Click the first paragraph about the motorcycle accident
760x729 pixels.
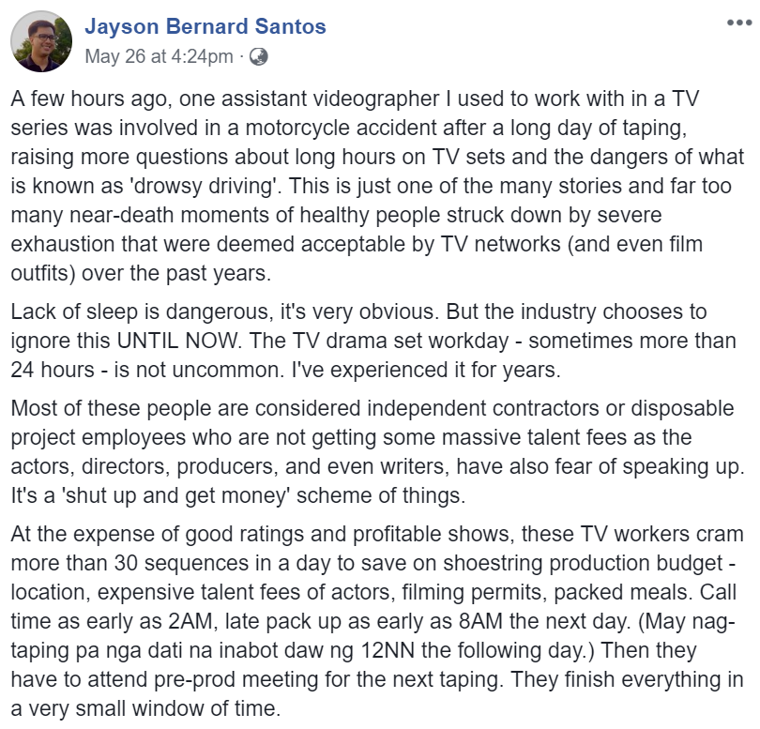tap(377, 186)
